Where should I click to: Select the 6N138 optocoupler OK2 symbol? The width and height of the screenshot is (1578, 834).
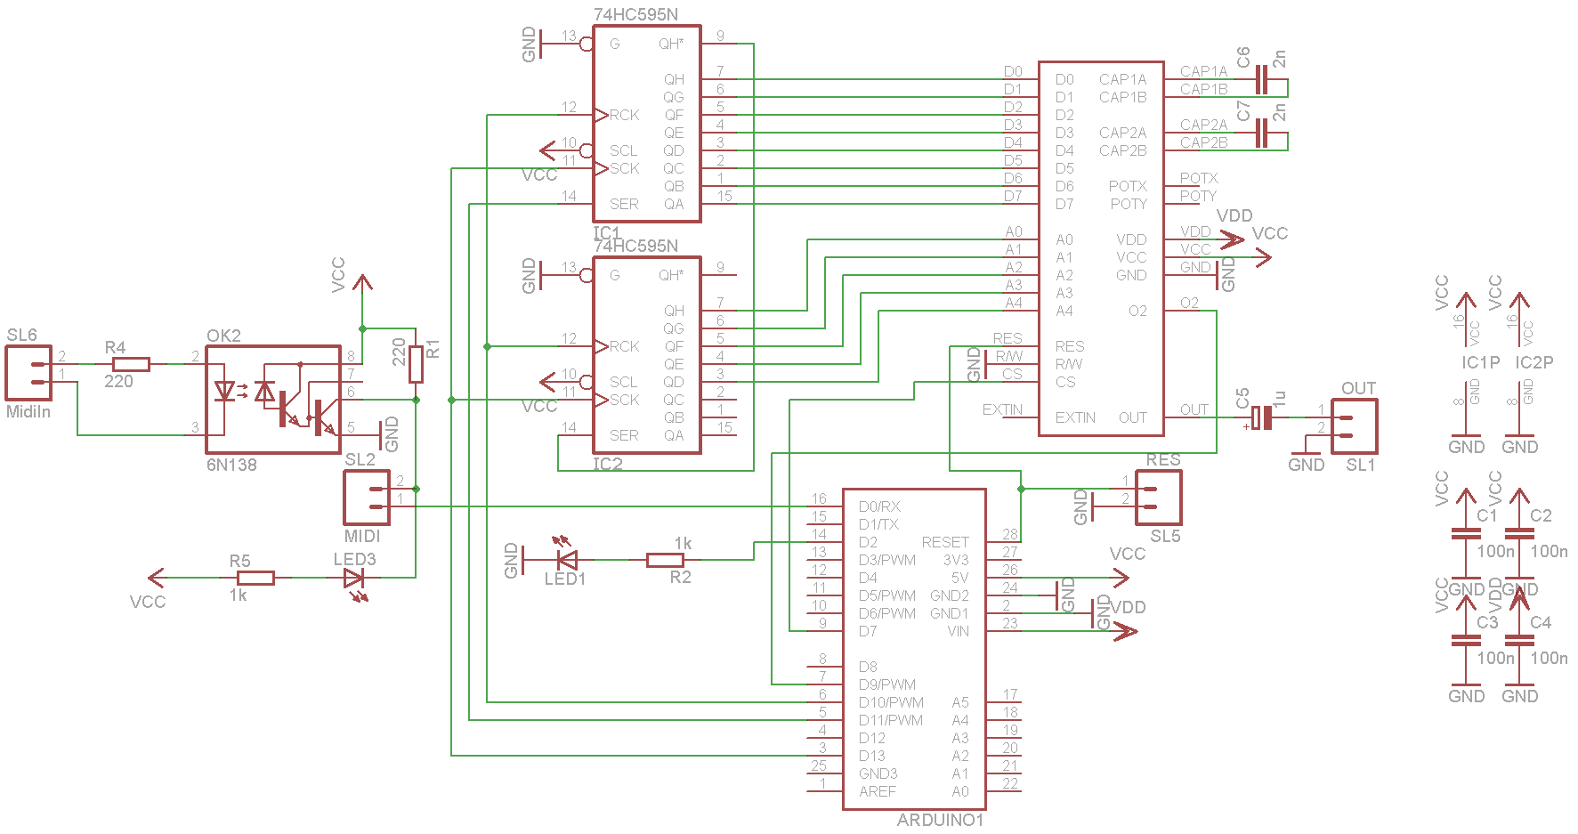tap(273, 400)
